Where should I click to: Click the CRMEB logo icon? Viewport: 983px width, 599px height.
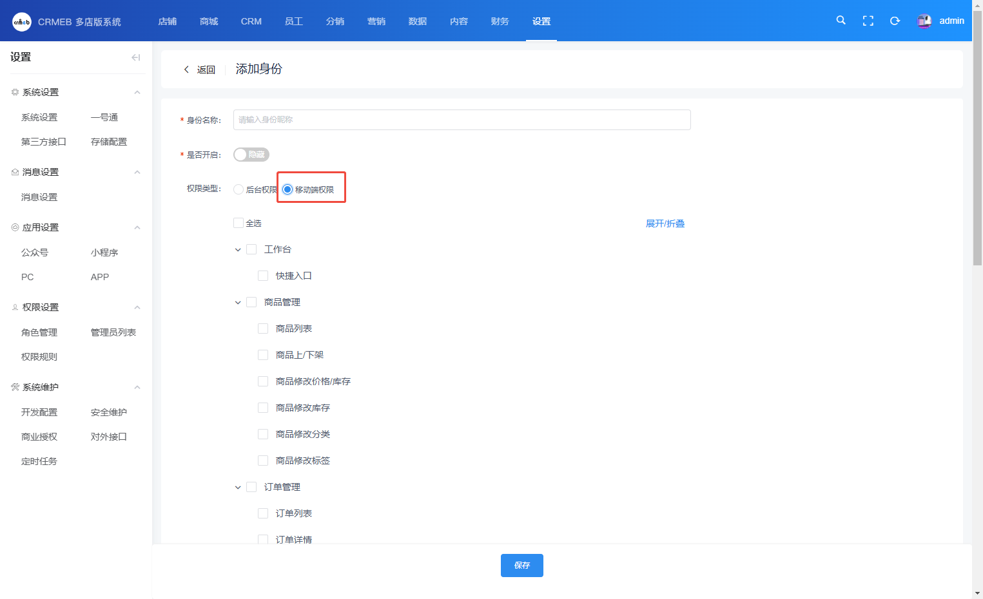(22, 22)
